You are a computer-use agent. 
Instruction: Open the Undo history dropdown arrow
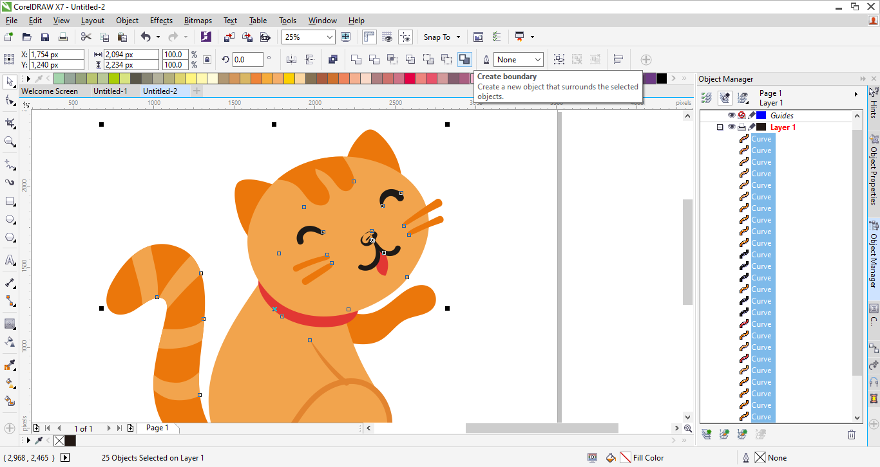[158, 37]
